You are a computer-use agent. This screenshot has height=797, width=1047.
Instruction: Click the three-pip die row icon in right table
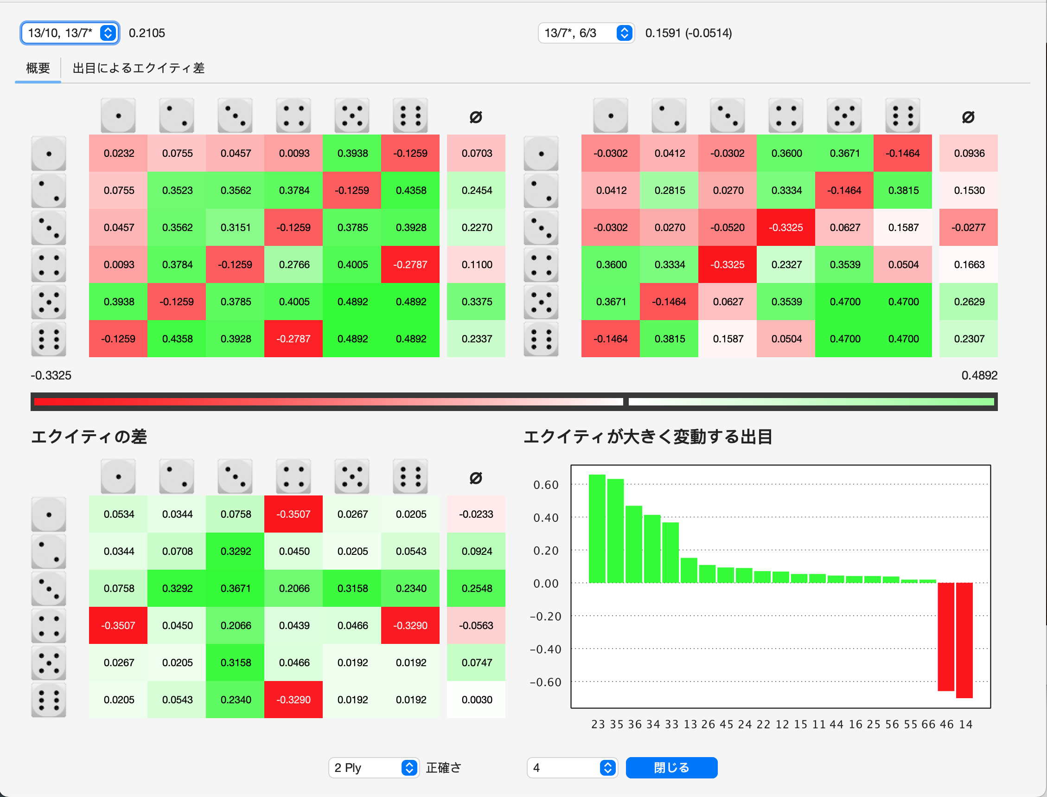click(x=541, y=228)
